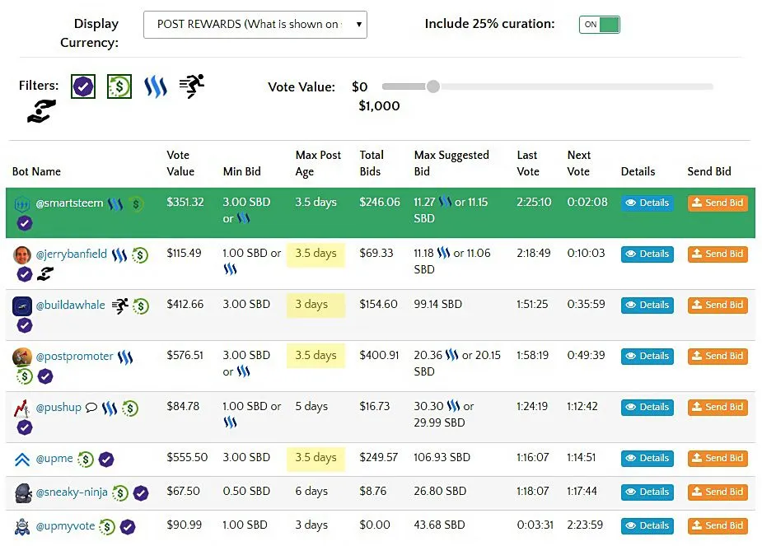Click the jerrybanfield avatar photo
Image resolution: width=762 pixels, height=546 pixels.
tap(22, 255)
